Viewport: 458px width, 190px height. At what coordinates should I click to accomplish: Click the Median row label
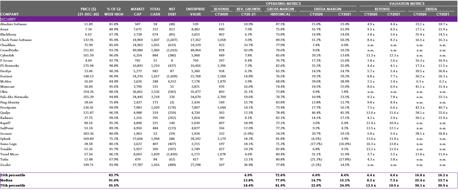(6, 180)
